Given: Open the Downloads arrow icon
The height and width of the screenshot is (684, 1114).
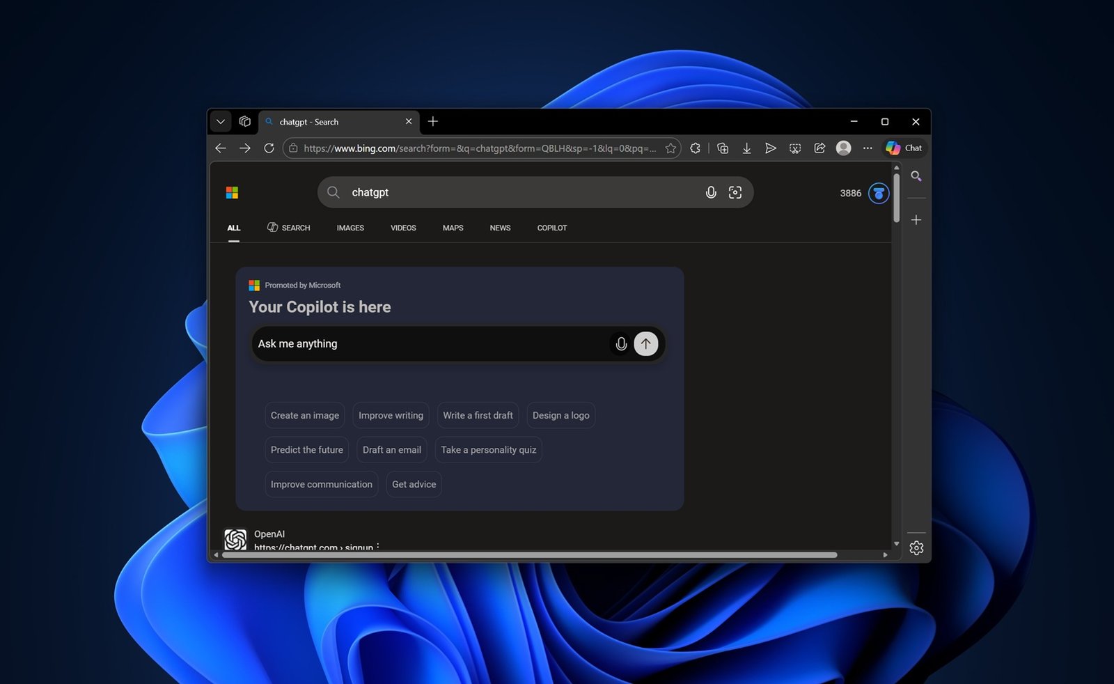Looking at the screenshot, I should pyautogui.click(x=746, y=148).
